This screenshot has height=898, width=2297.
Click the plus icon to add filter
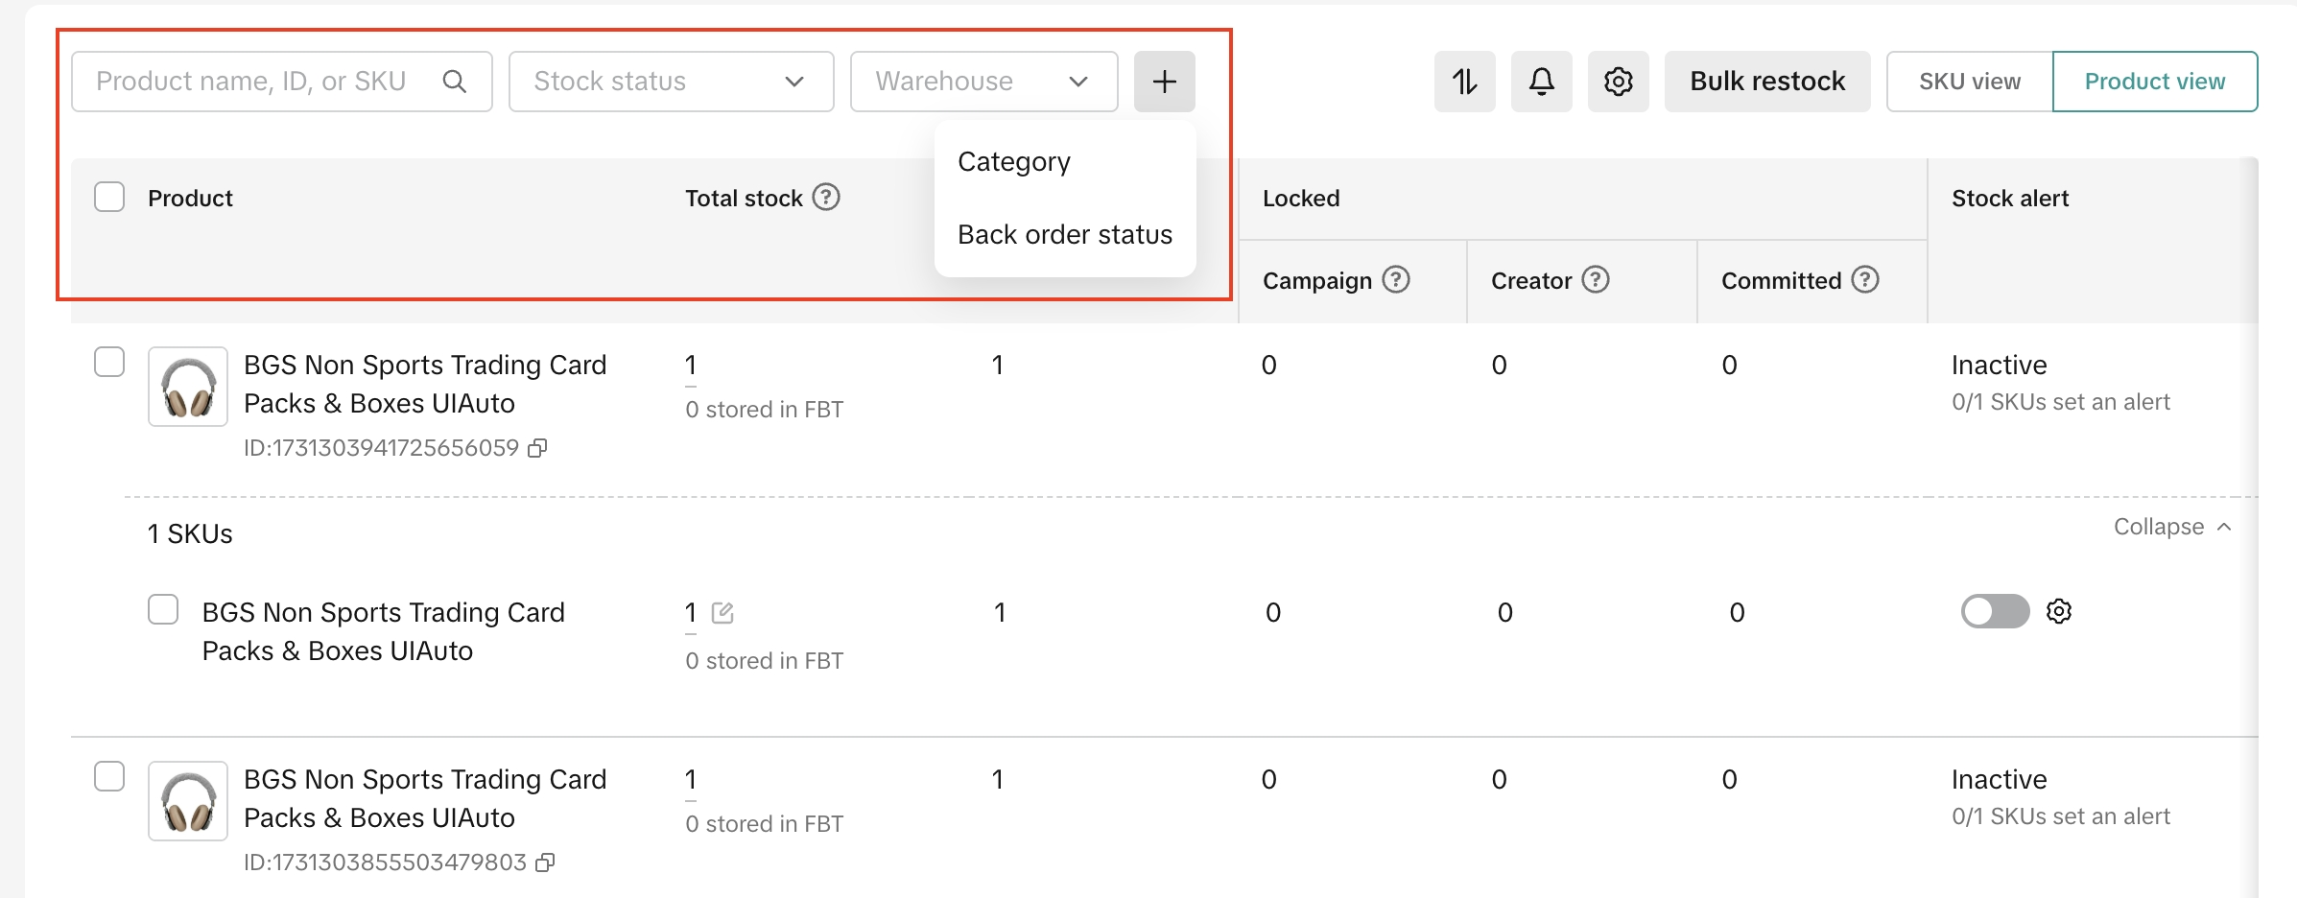point(1164,82)
